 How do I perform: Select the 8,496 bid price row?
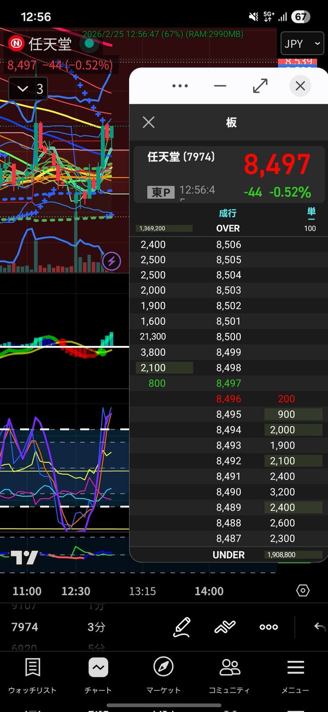click(229, 399)
